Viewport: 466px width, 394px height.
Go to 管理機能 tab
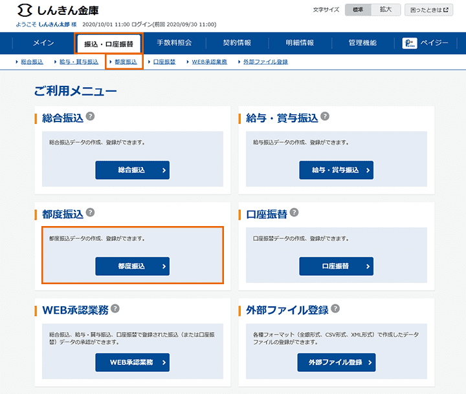coord(362,43)
